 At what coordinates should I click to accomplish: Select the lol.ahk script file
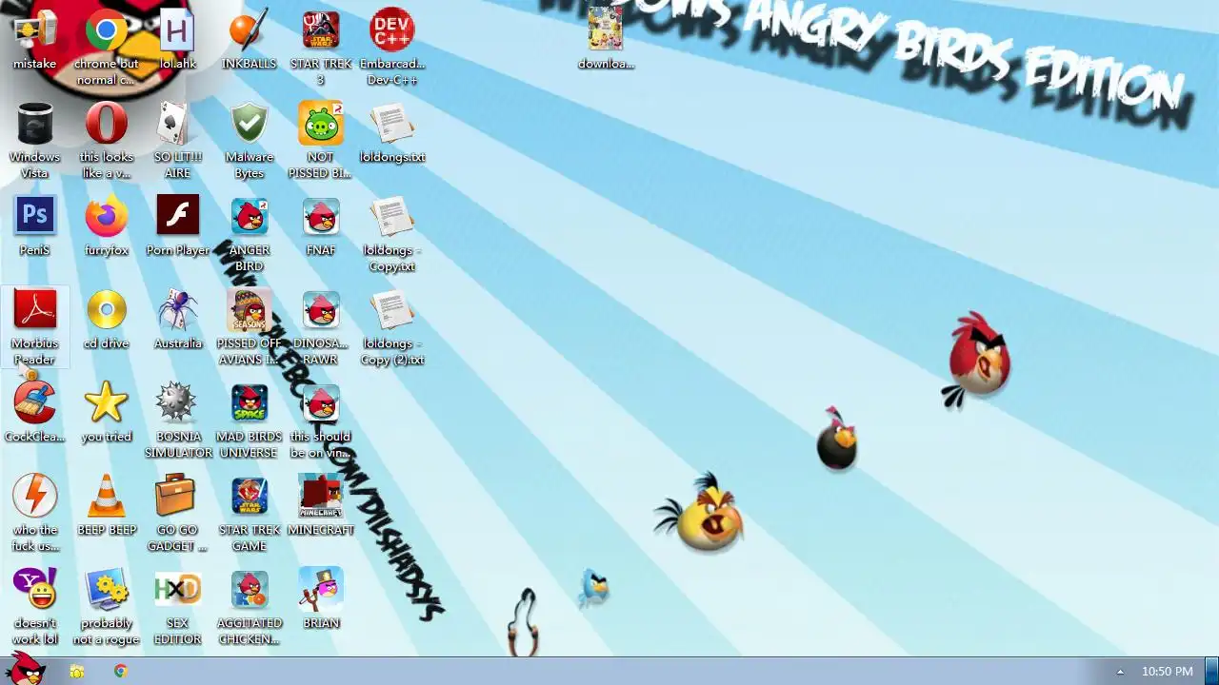click(177, 40)
